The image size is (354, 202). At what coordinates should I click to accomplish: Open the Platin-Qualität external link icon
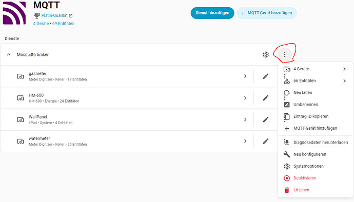[x=71, y=15]
